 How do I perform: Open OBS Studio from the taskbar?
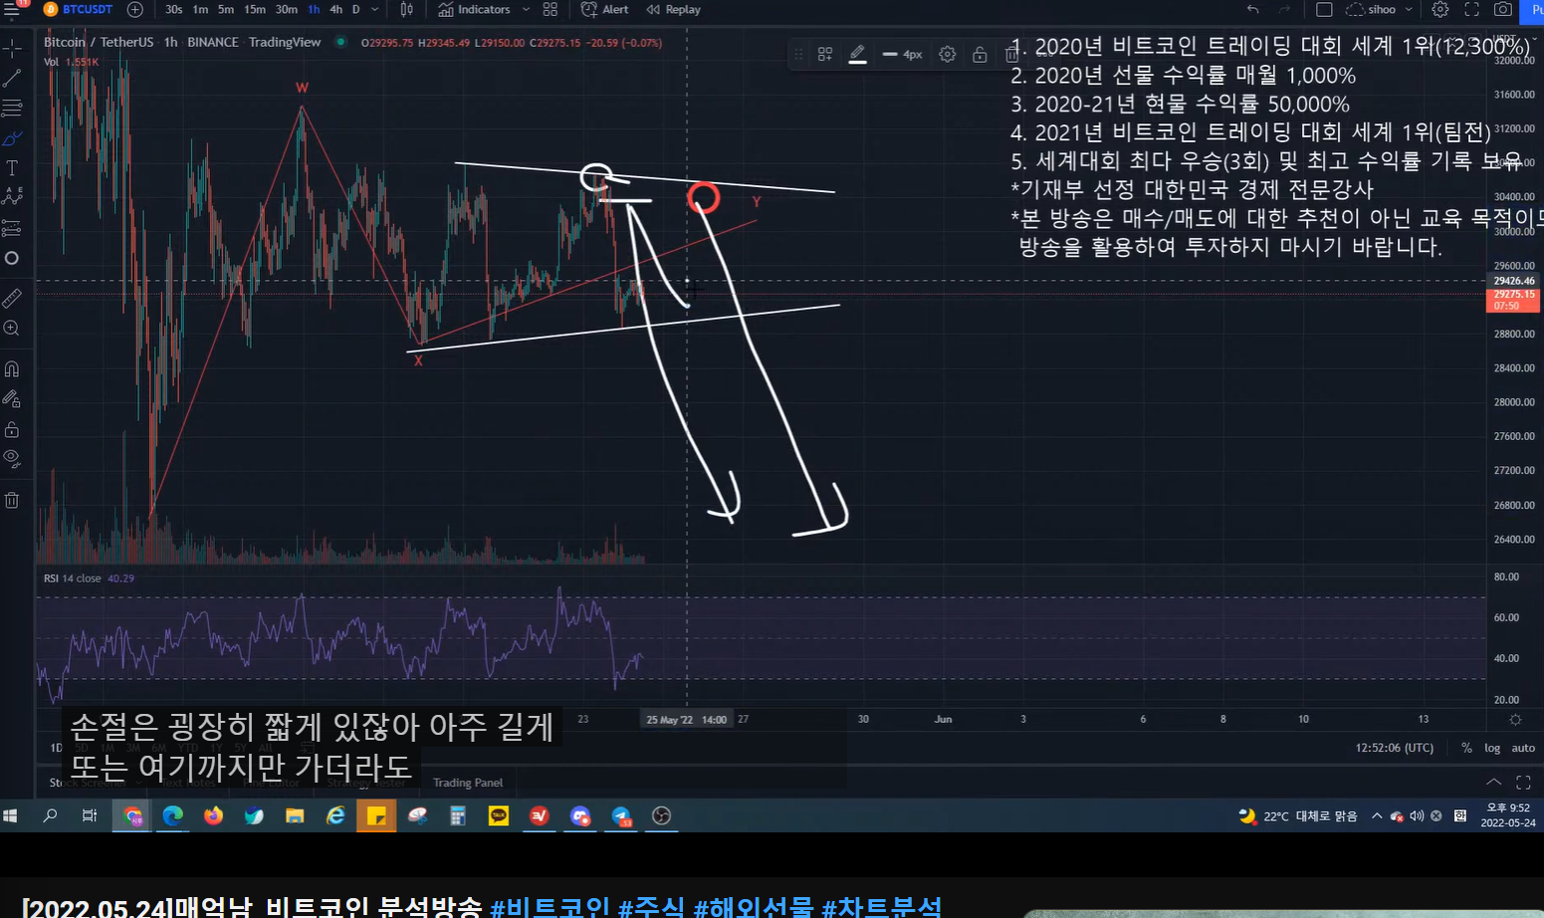coord(661,815)
